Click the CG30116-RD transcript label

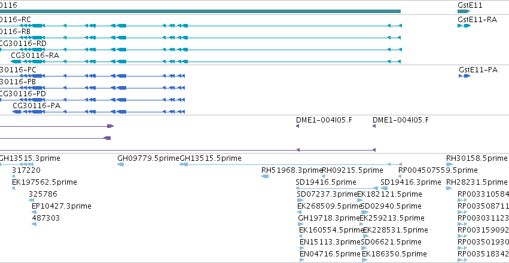pos(23,44)
